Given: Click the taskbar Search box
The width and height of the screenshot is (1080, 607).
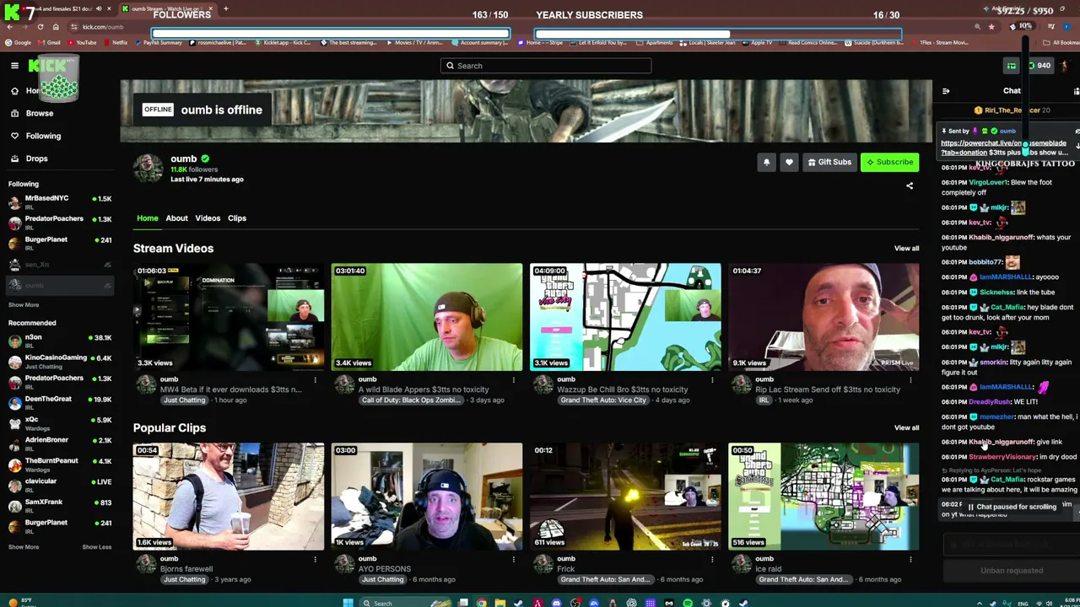Looking at the screenshot, I should (x=403, y=603).
